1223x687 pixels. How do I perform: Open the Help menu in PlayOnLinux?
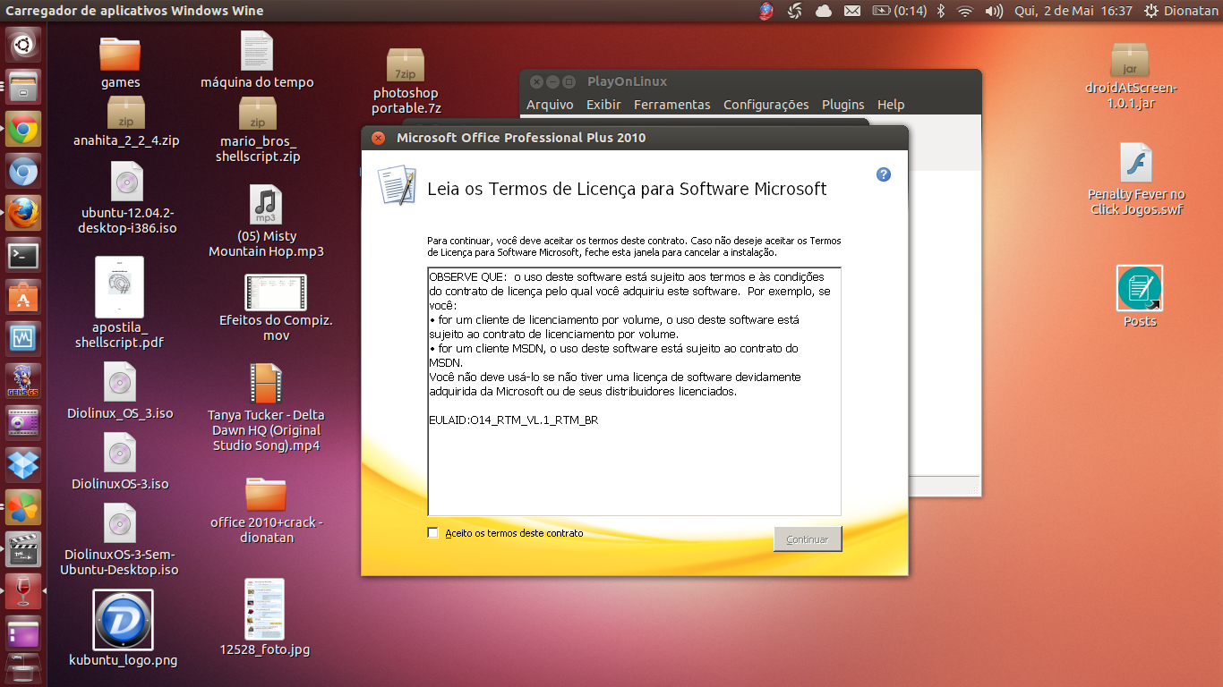click(891, 105)
